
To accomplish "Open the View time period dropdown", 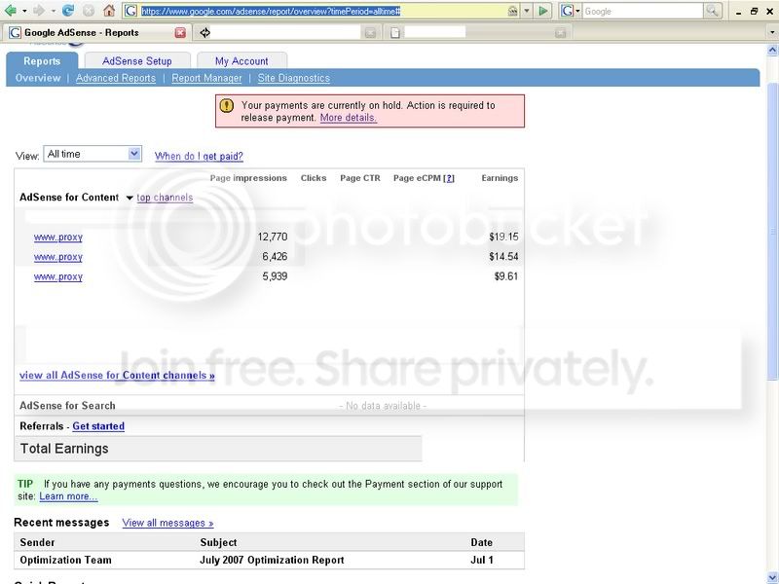I will [93, 154].
